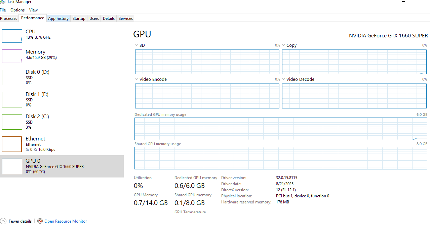
Task: Click the Resource Monitor gauge icon
Action: tap(40, 221)
